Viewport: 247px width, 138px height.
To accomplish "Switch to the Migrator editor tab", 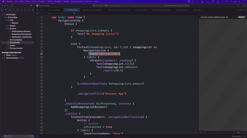I will (198, 10).
